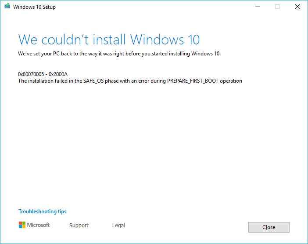
Task: Click the word "operation" ending the error line
Action: click(231, 81)
